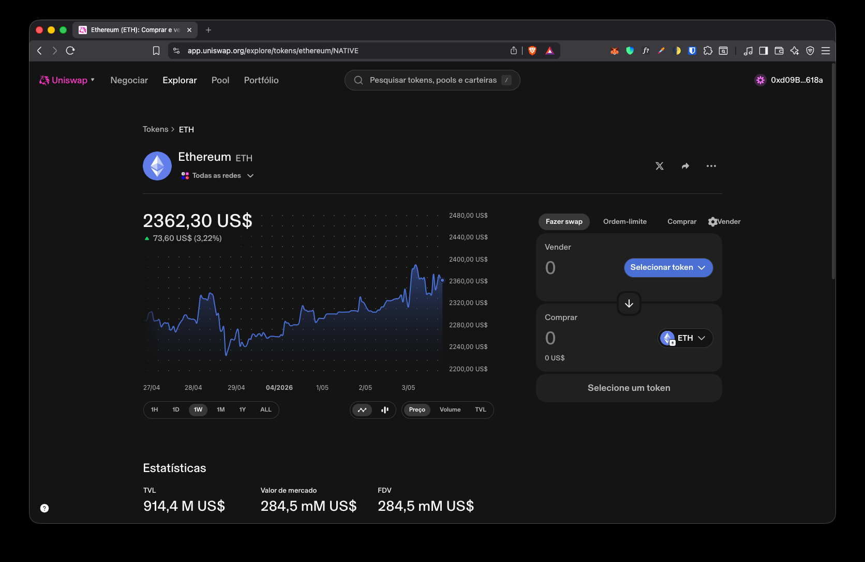Show the Volume chart type

tap(450, 410)
